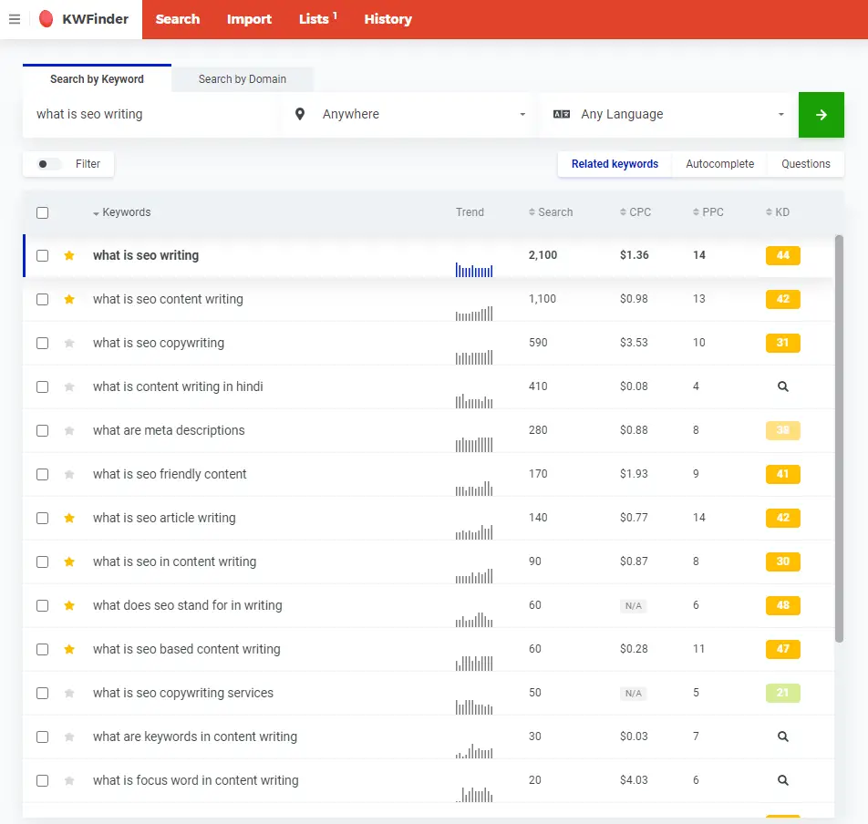Click KD badge 31 for 'what is seo copywriting'
This screenshot has width=868, height=824.
[x=782, y=343]
